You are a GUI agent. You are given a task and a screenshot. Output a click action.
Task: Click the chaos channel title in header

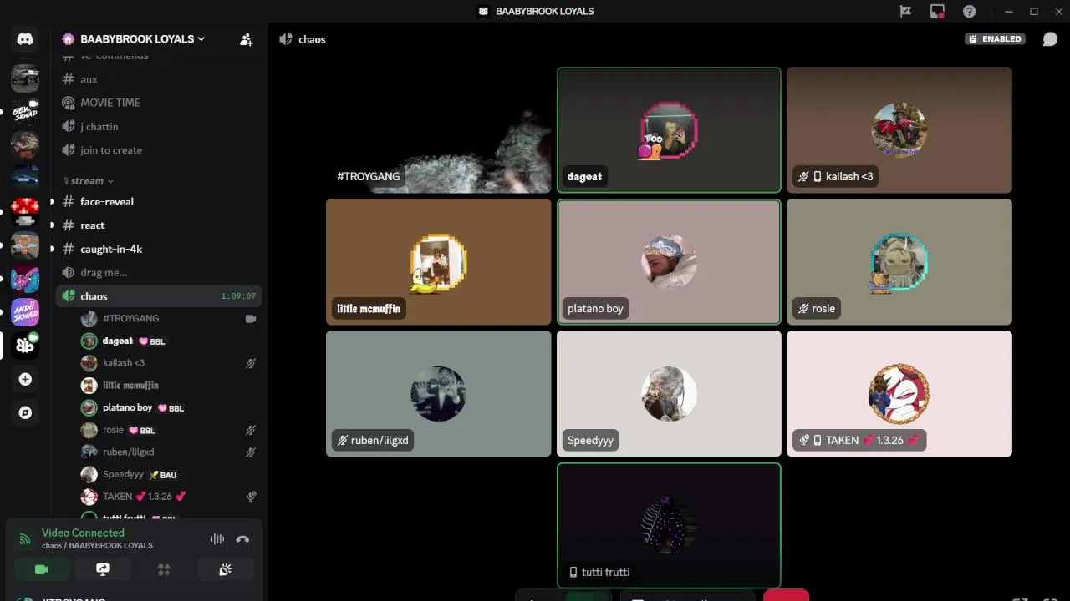pyautogui.click(x=312, y=39)
